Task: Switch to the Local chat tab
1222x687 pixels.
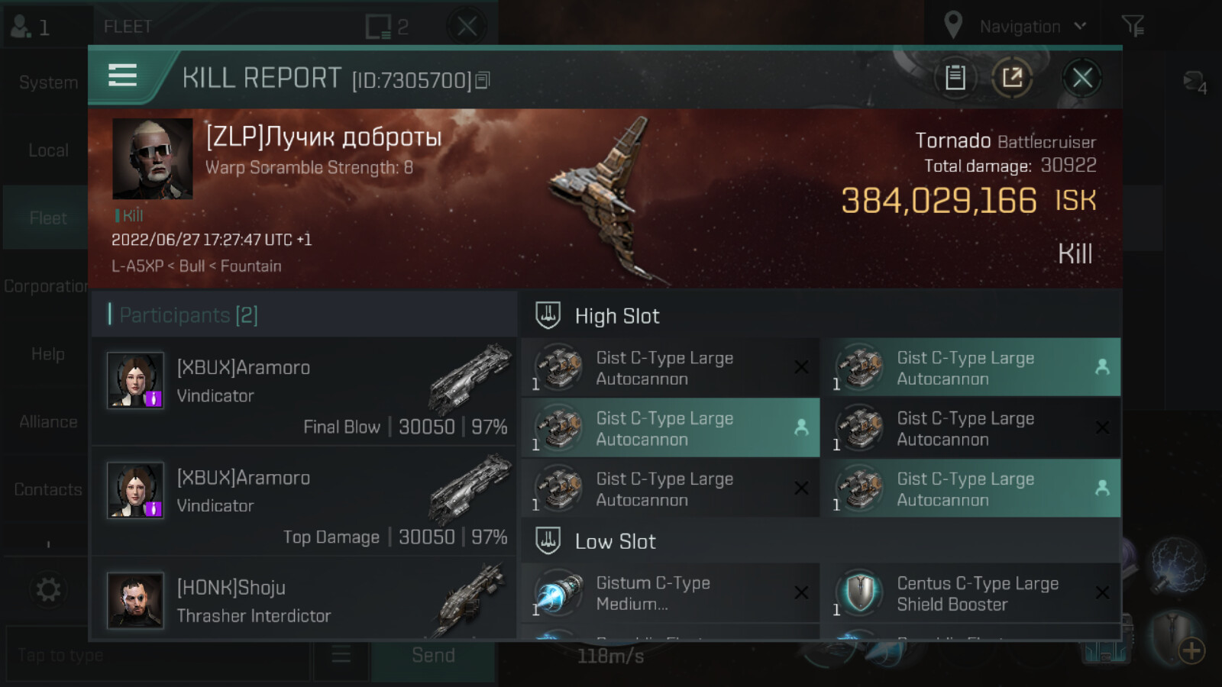Action: 48,150
